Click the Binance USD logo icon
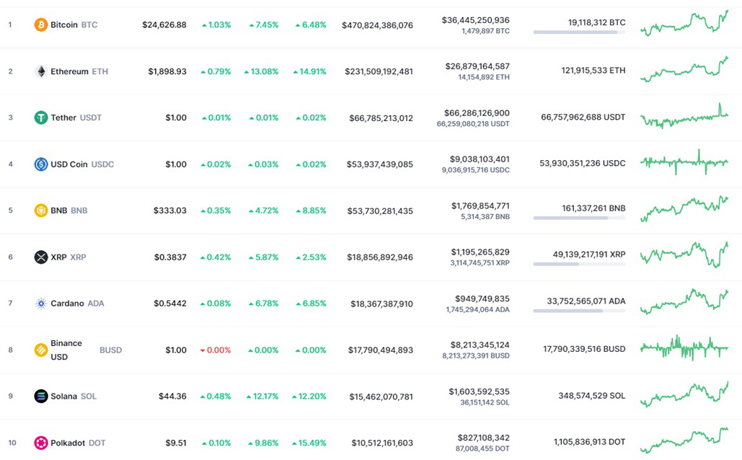742x460 pixels. 41,350
